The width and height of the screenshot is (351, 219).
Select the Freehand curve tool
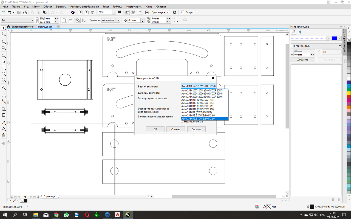[3, 55]
